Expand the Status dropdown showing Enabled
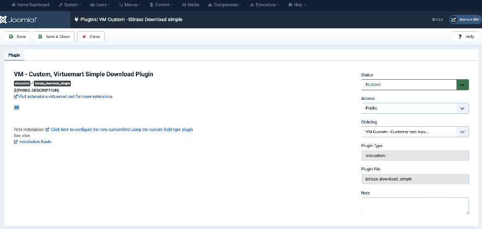482x229 pixels. (415, 84)
